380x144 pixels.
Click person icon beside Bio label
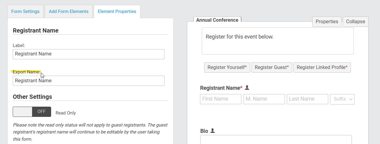(212, 131)
